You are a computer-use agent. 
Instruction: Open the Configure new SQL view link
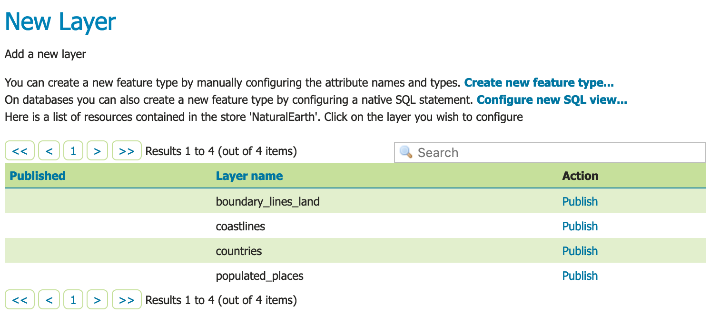coord(552,100)
